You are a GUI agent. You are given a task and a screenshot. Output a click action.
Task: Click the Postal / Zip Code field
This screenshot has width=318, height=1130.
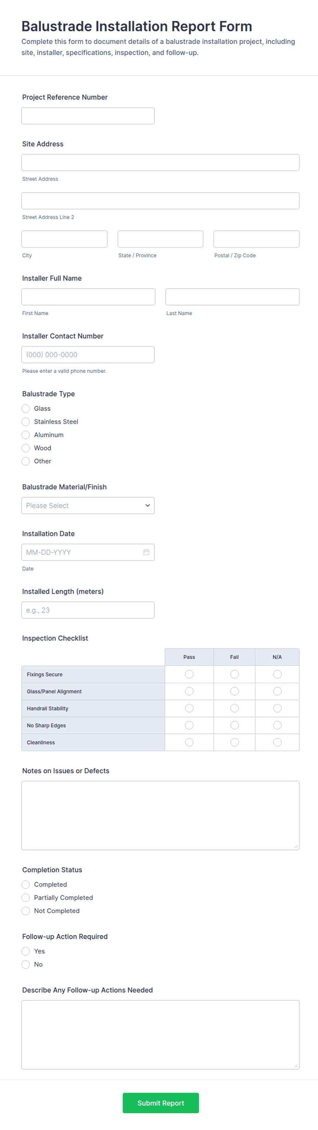tap(256, 239)
